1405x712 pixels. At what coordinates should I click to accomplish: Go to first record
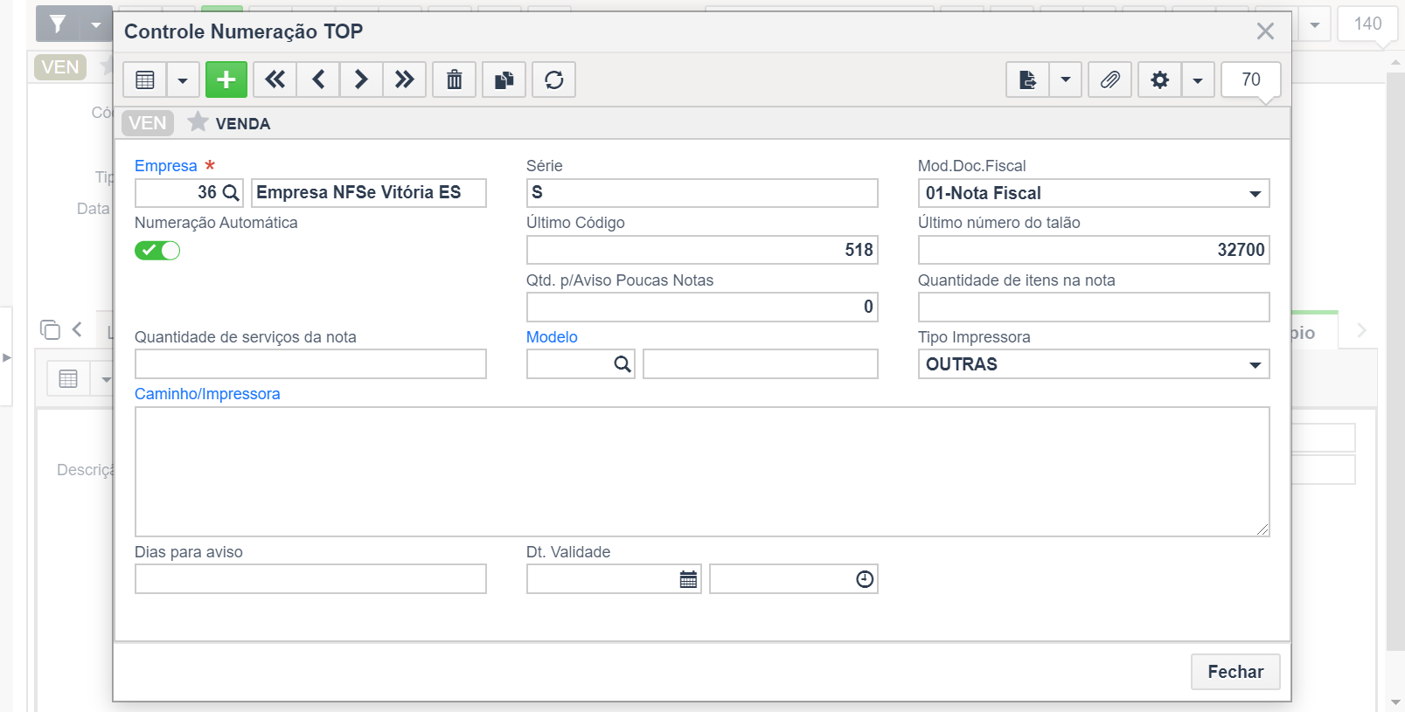pos(275,79)
